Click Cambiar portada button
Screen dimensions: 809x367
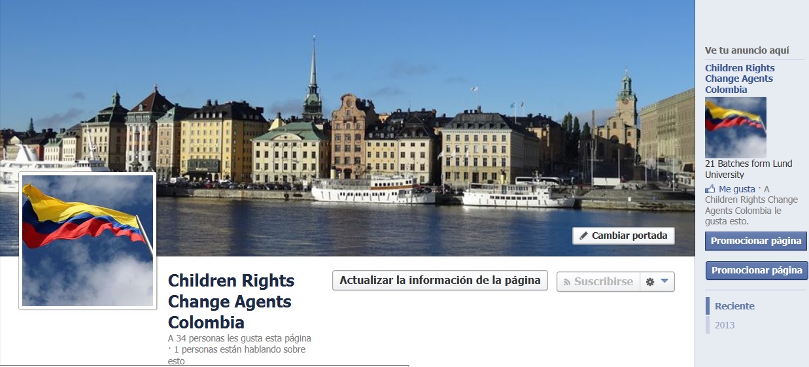pyautogui.click(x=623, y=236)
